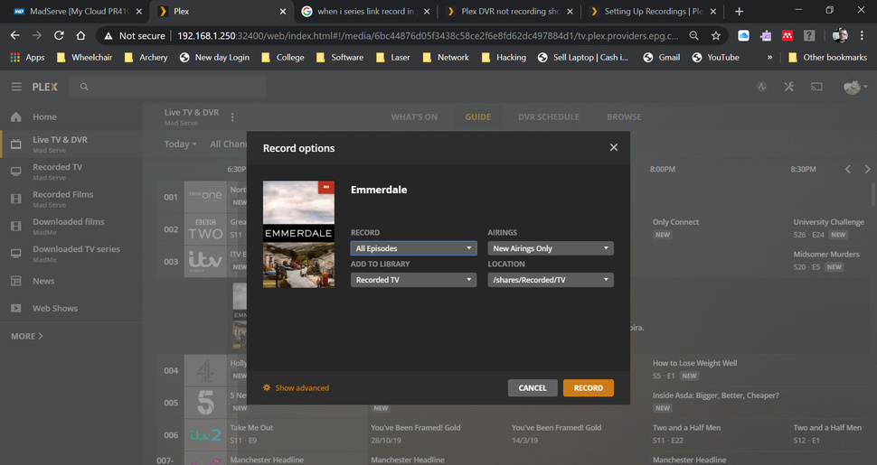Select ITV2 channel logo
This screenshot has width=877, height=465.
pos(205,435)
